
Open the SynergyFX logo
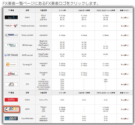(x=11, y=65)
